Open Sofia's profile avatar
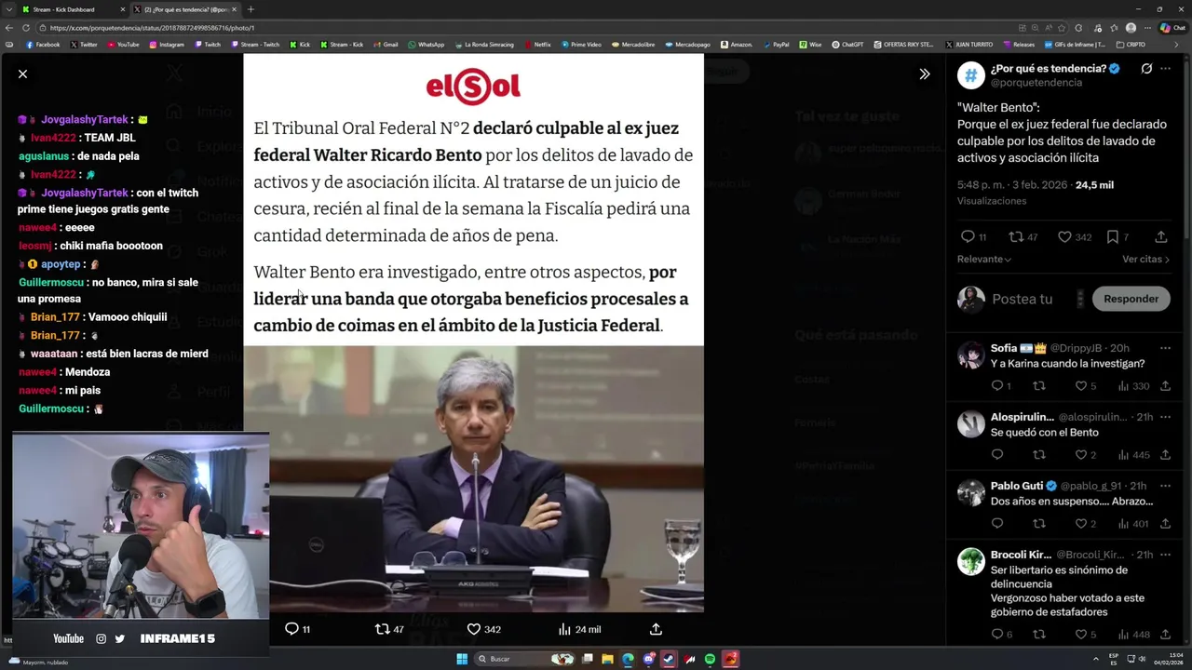This screenshot has width=1192, height=670. coord(971,355)
